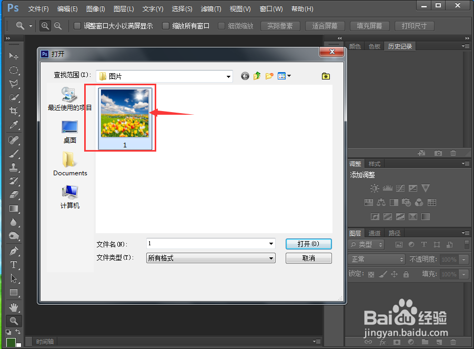The height and width of the screenshot is (349, 474).
Task: Add a Curves adjustment
Action: coord(400,188)
